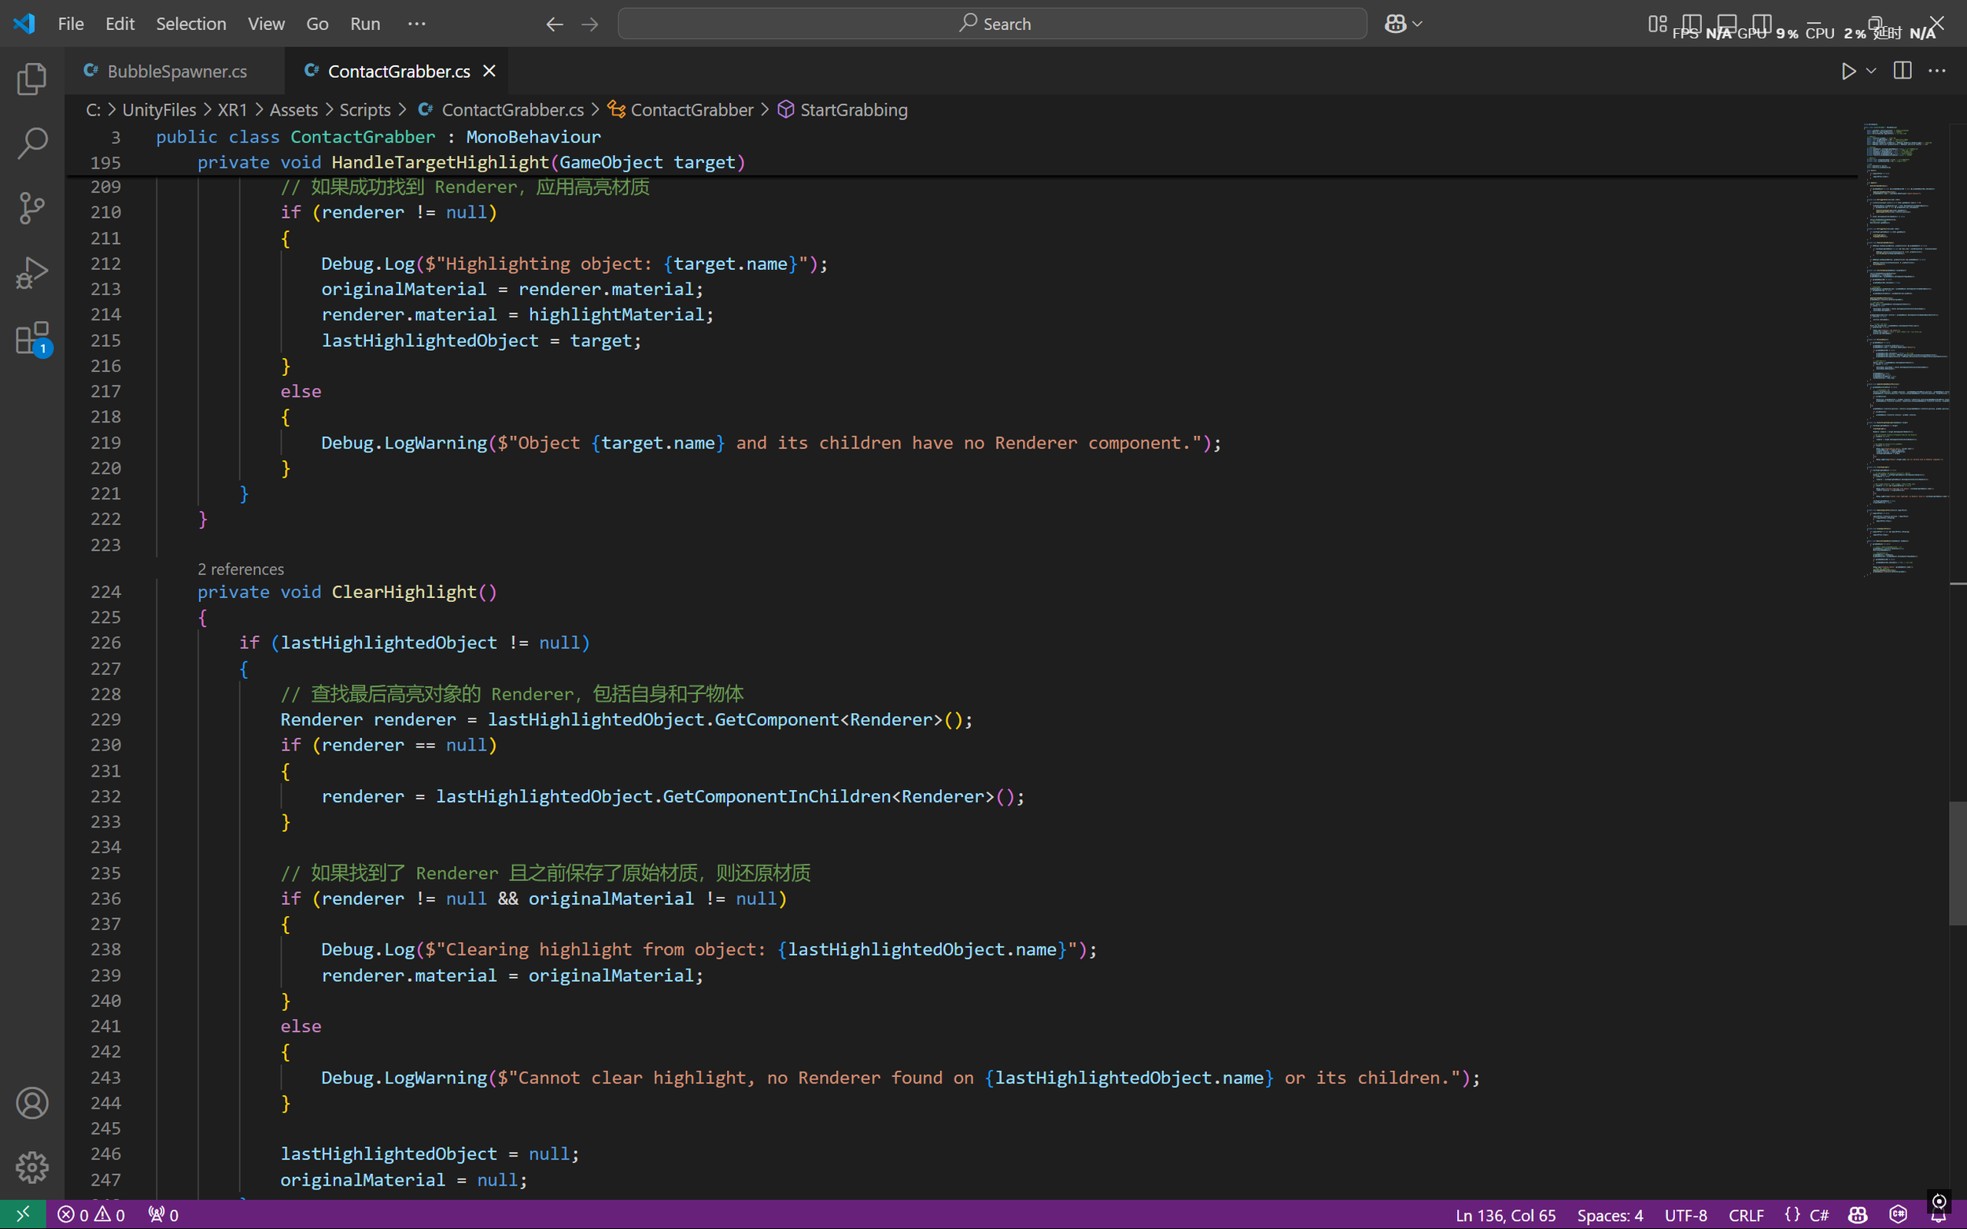Expand the run options dropdown arrow
The width and height of the screenshot is (1967, 1229).
point(1871,71)
